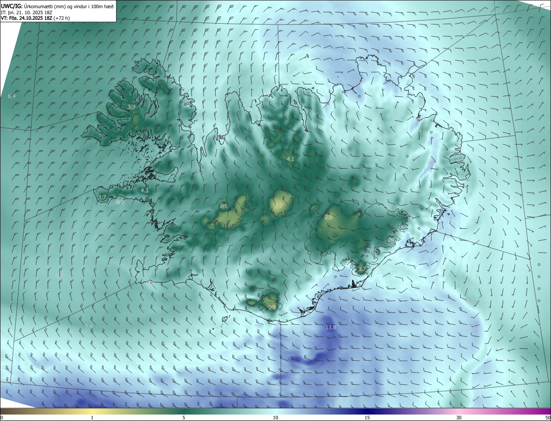Click the 2.2 value on the central glacier
The height and width of the screenshot is (421, 551).
pyautogui.click(x=279, y=206)
